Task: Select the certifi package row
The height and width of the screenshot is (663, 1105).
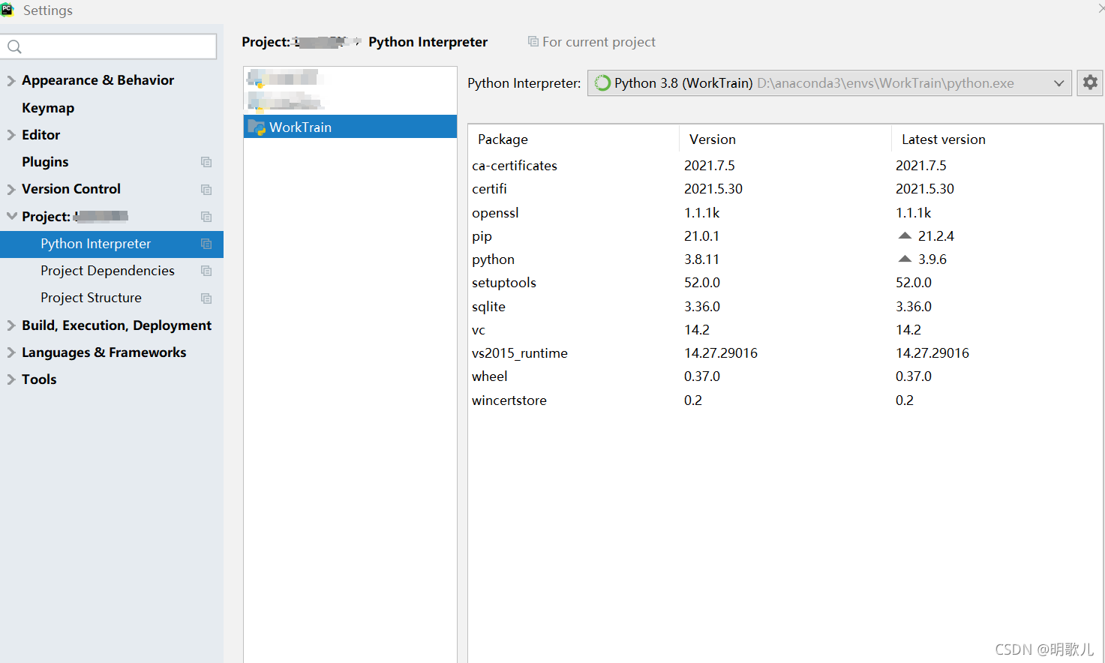Action: point(785,189)
